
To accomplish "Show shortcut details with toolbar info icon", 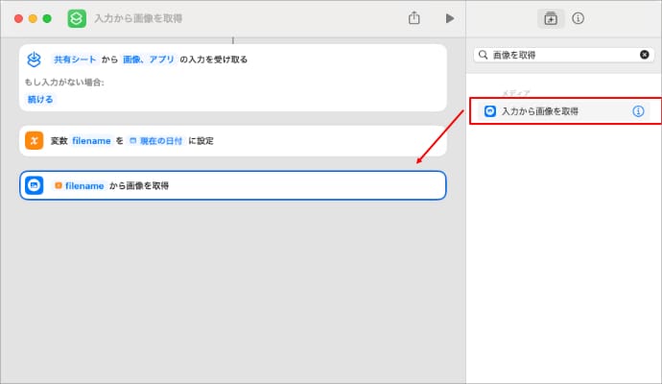I will click(x=579, y=18).
